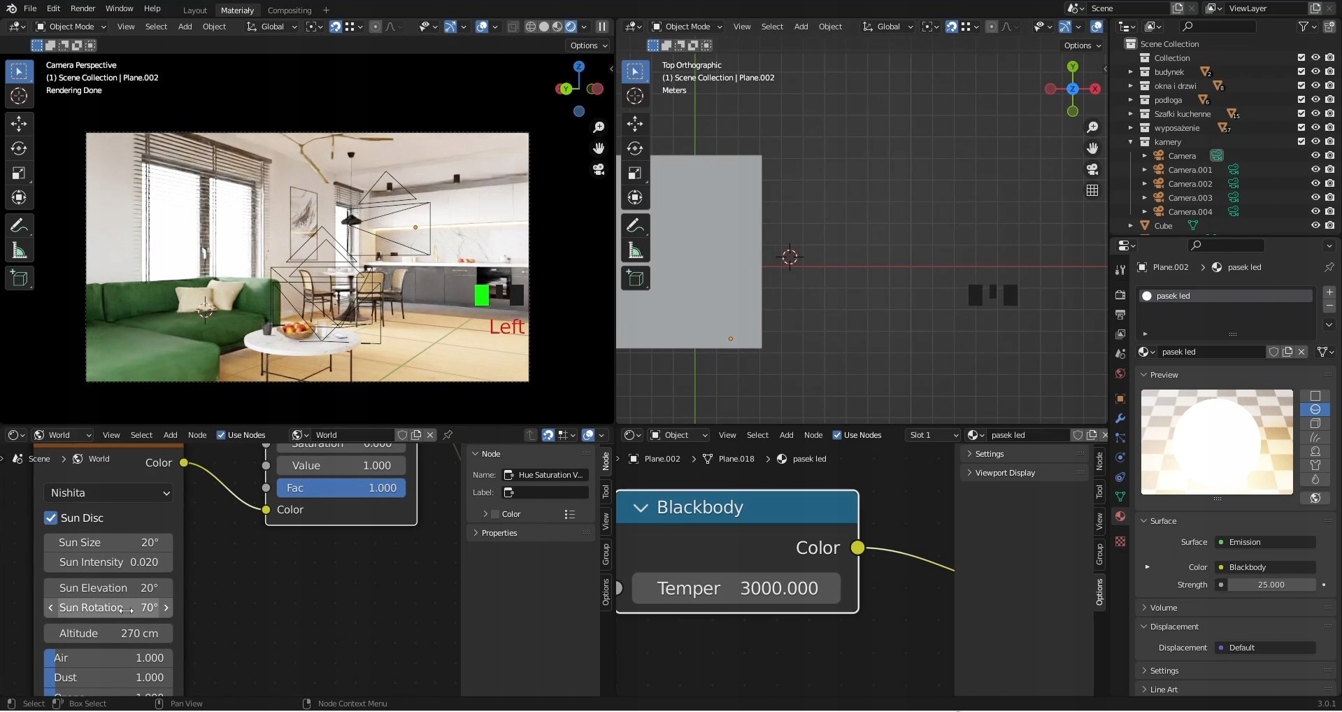This screenshot has width=1342, height=712.
Task: Expand the podloga collection in outliner
Action: coord(1130,100)
